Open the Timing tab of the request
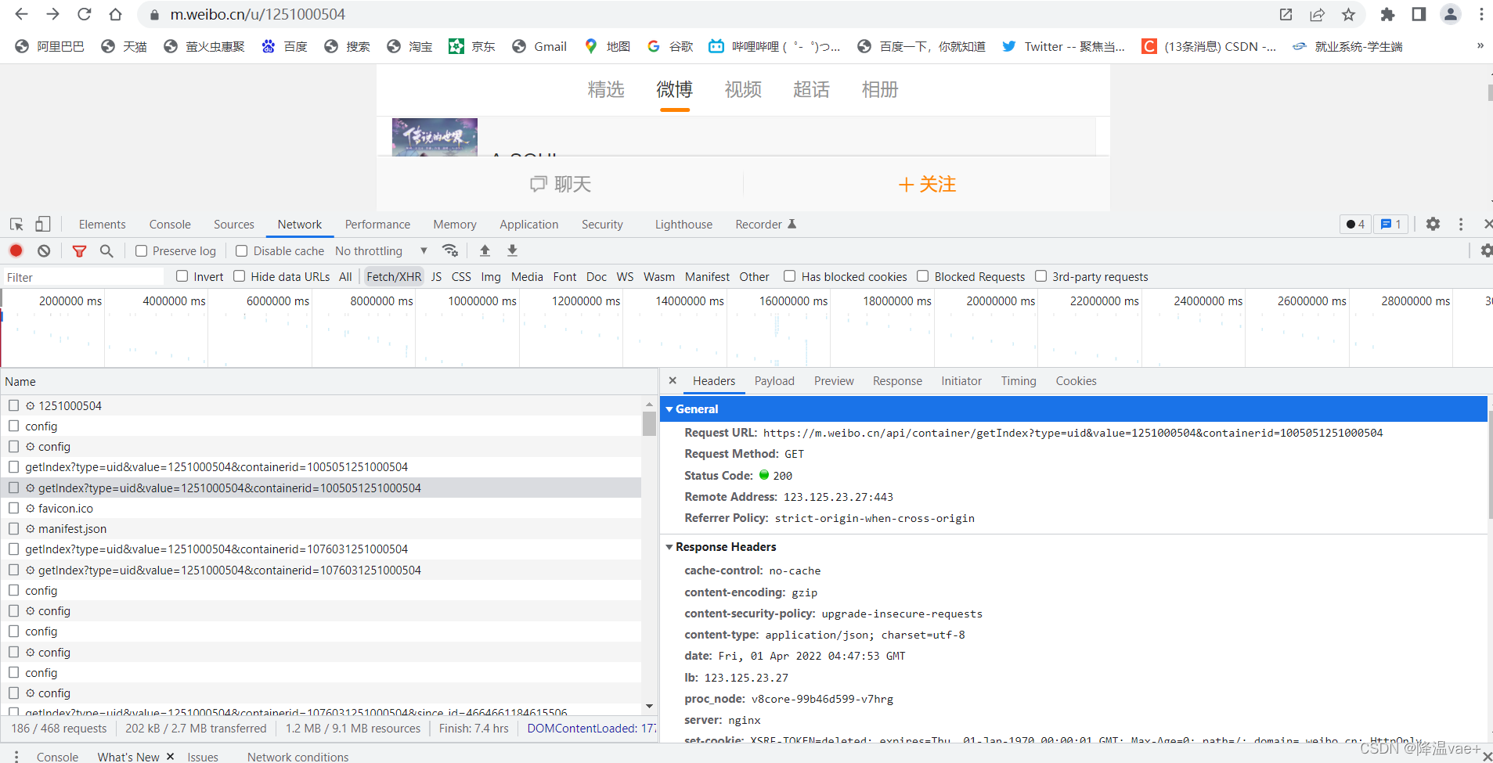The height and width of the screenshot is (763, 1493). [x=1019, y=381]
